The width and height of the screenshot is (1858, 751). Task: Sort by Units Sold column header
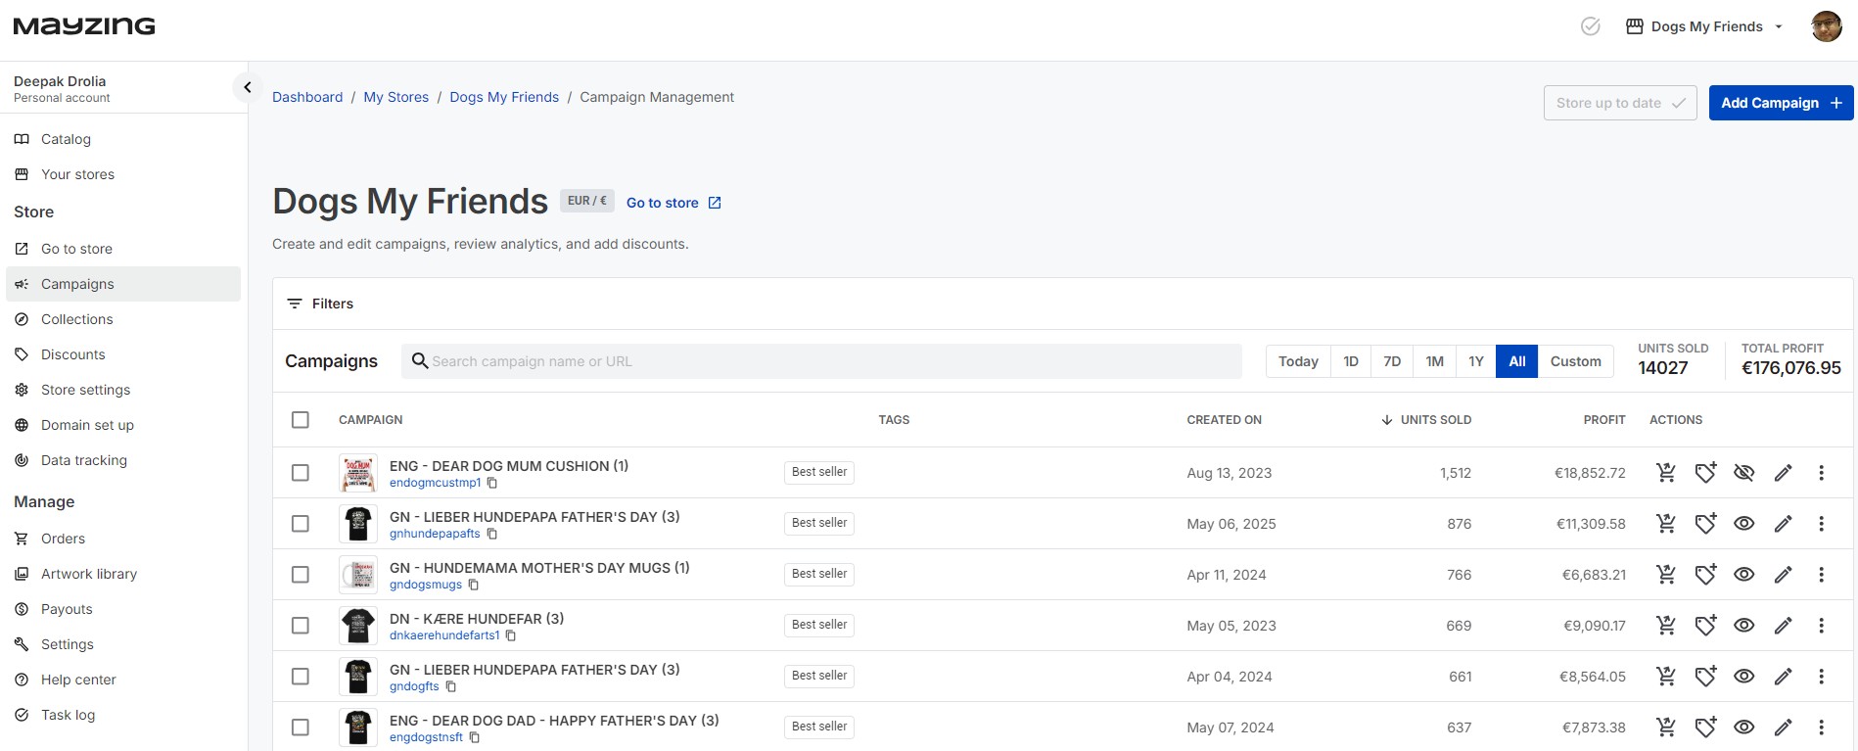coord(1426,420)
